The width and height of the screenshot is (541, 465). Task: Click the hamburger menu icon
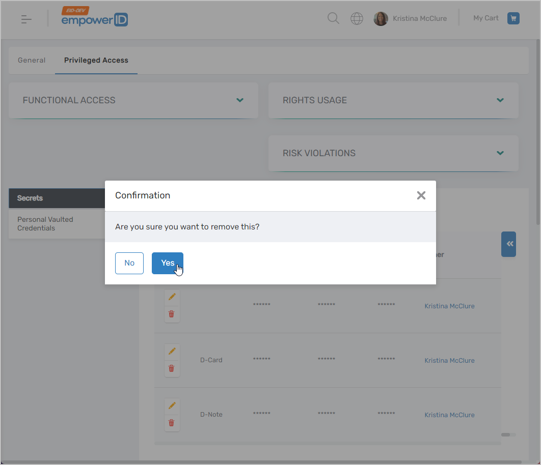[x=26, y=19]
